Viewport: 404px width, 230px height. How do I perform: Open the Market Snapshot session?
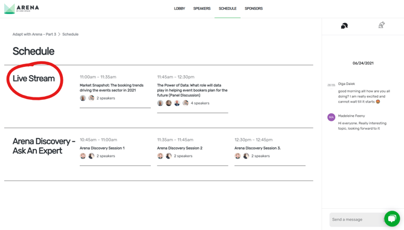point(112,87)
